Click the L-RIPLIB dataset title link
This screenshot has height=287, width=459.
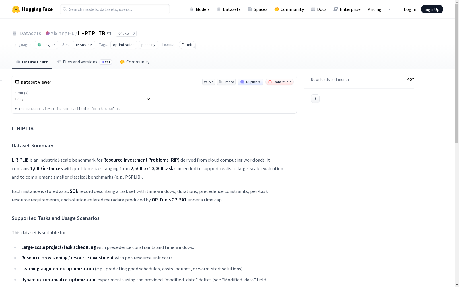click(92, 33)
